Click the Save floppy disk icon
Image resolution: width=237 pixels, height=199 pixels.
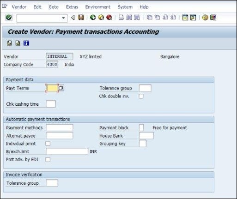pyautogui.click(x=81, y=18)
